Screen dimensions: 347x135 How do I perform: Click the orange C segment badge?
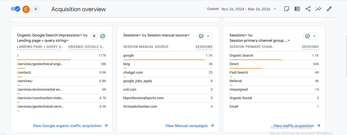(26, 9)
